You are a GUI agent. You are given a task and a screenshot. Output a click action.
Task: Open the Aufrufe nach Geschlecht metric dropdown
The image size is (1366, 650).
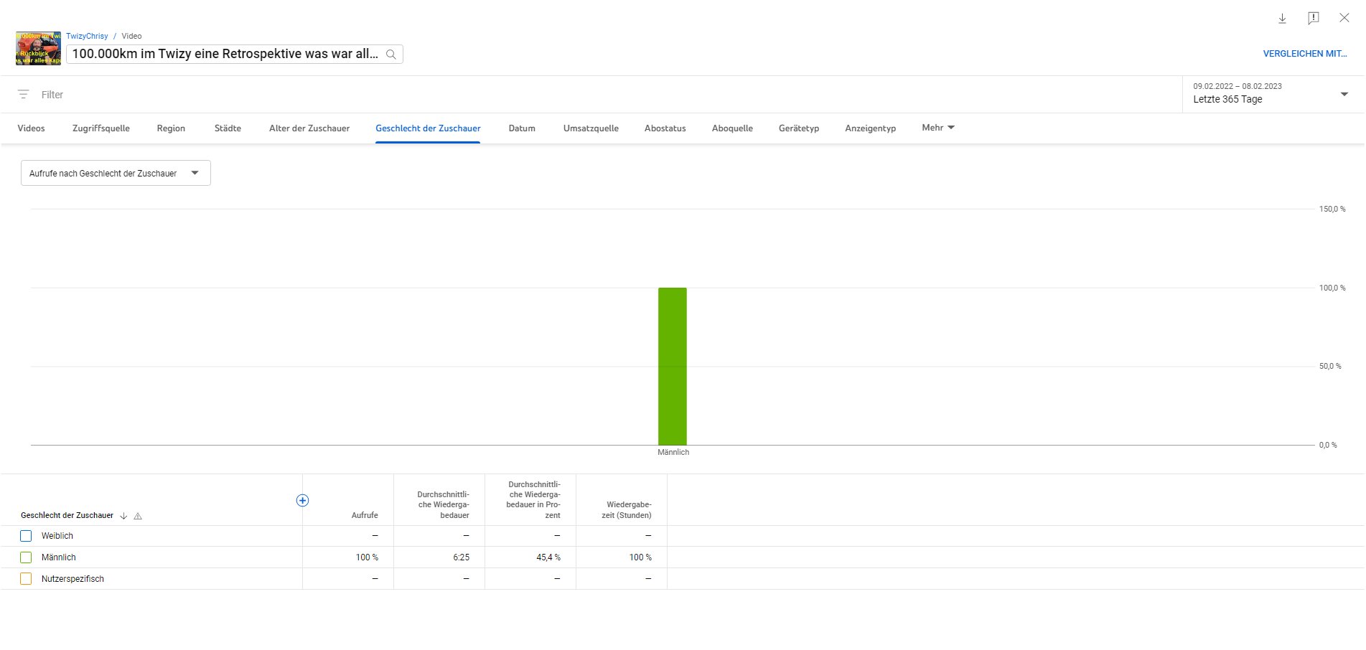[x=116, y=173]
